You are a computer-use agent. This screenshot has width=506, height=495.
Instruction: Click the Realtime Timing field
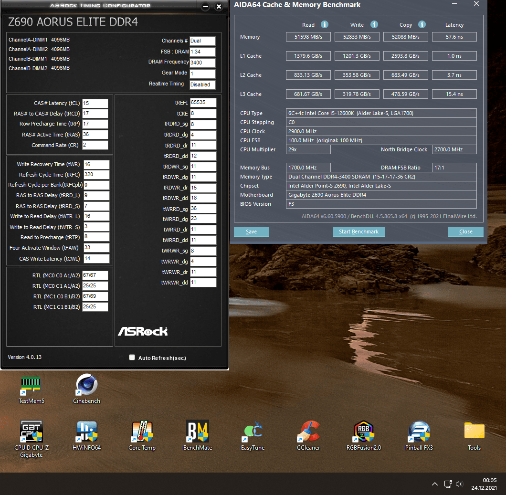coord(202,84)
